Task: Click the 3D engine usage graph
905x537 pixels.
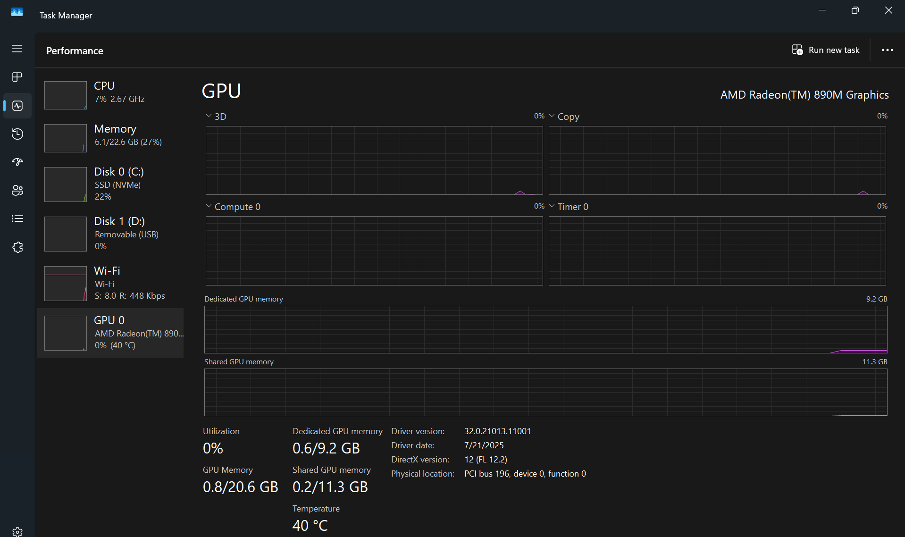Action: (374, 160)
